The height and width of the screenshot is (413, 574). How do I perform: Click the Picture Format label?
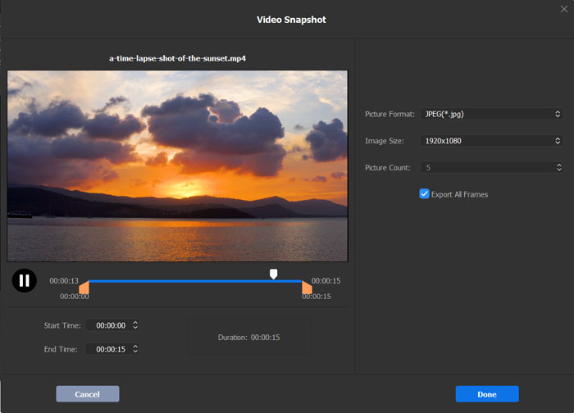click(x=389, y=114)
